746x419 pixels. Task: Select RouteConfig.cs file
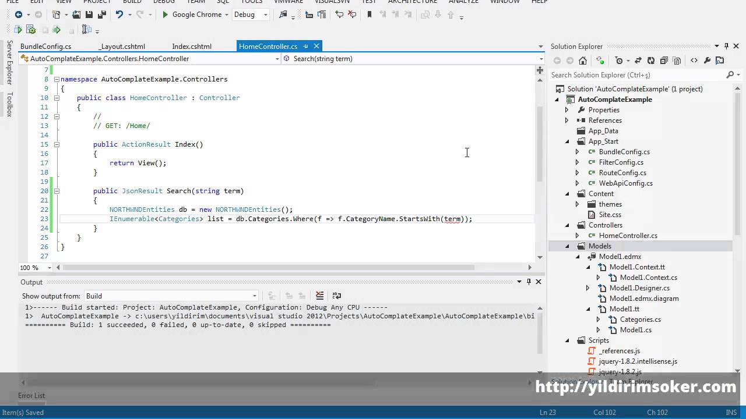coord(622,173)
